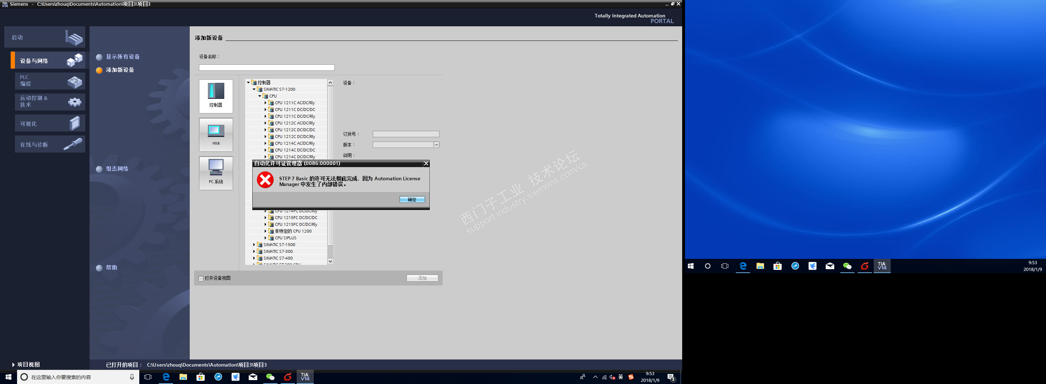Expand the SIMATIC S7-1500 tree node
This screenshot has width=1046, height=384.
coord(254,245)
